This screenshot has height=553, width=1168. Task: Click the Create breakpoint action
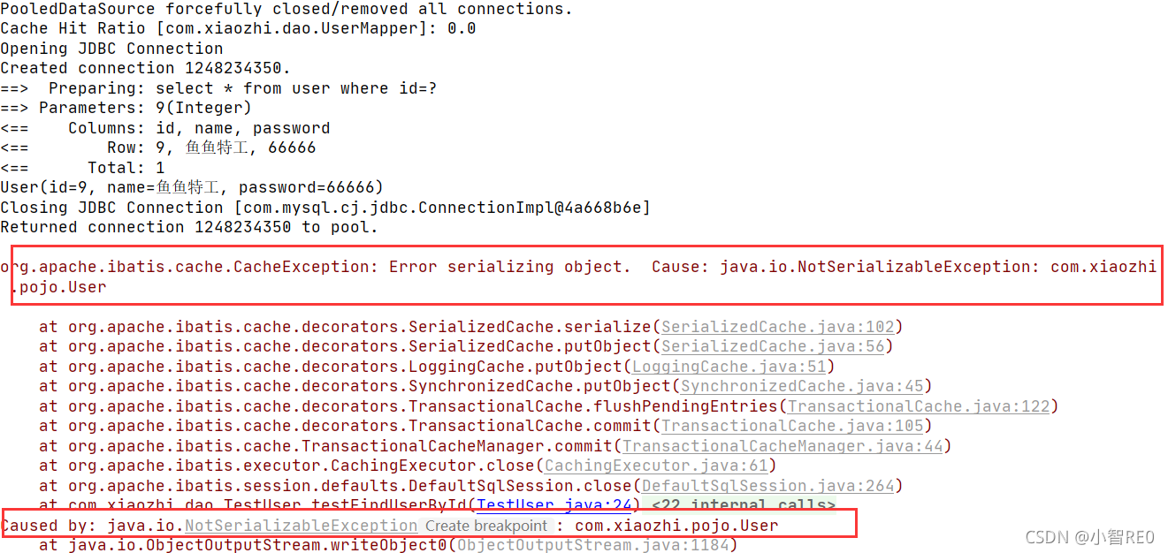[x=486, y=526]
